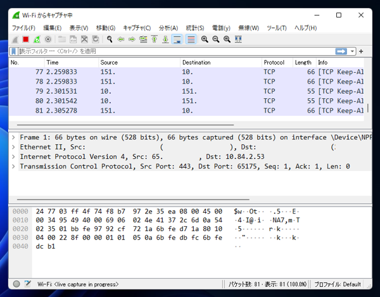Open the ツール(T) menu
Screen dimensions: 380x297
tap(277, 28)
